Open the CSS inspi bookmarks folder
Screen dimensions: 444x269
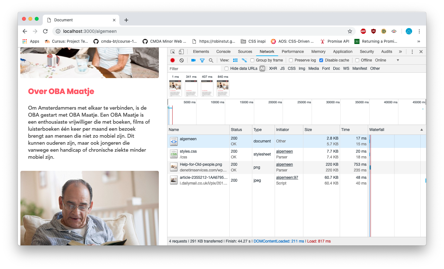coord(253,41)
